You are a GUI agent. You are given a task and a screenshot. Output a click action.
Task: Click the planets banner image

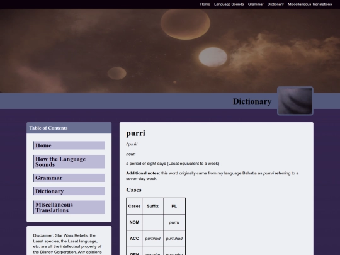(170, 51)
